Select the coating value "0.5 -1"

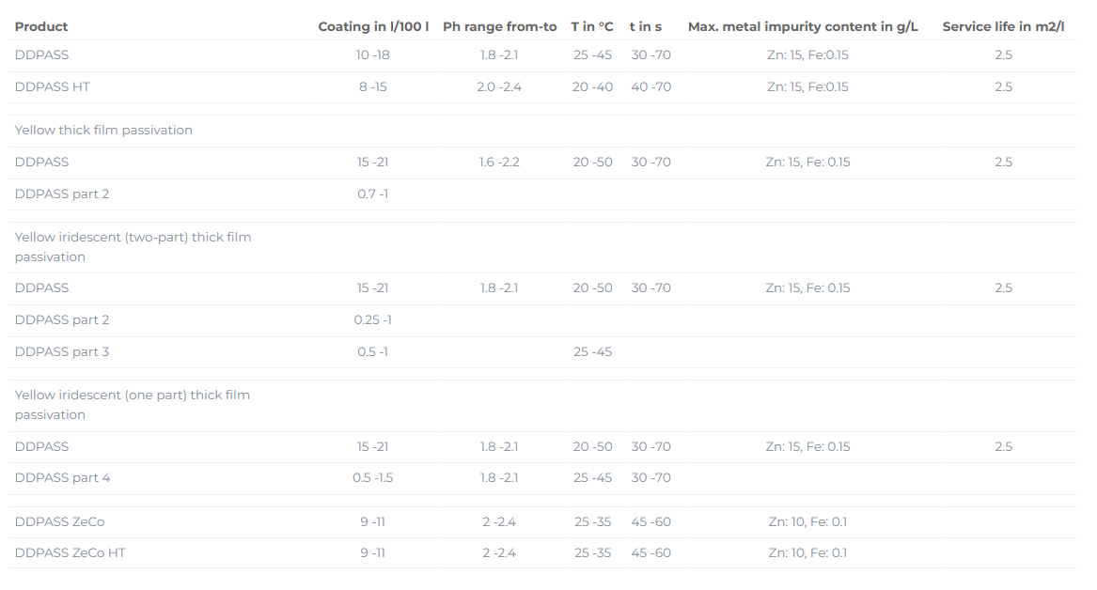tap(373, 351)
